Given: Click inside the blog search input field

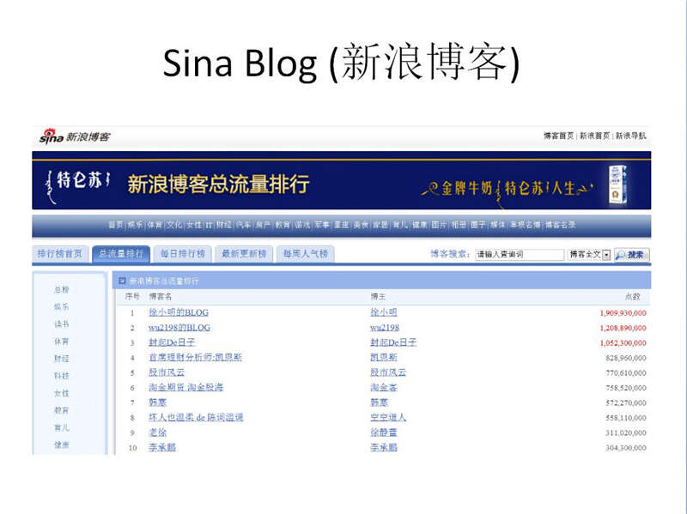Looking at the screenshot, I should pos(518,255).
